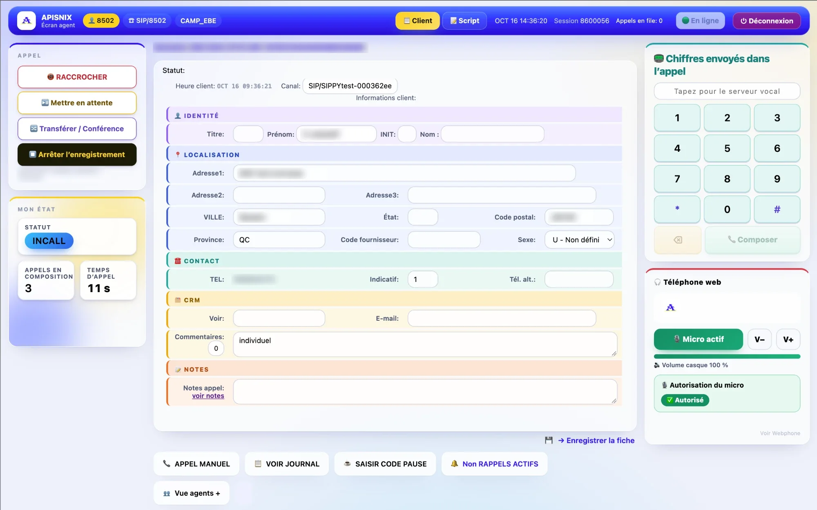
Task: Click the Déconnexion power button
Action: pyautogui.click(x=767, y=21)
